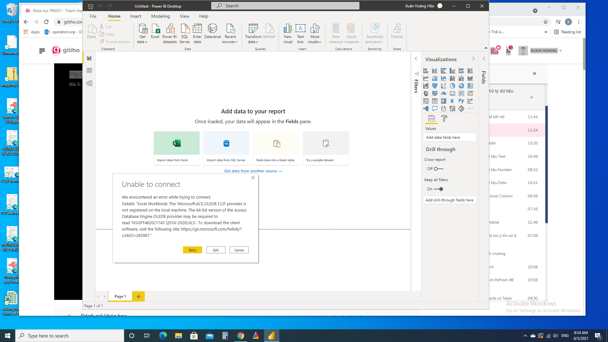Image resolution: width=608 pixels, height=342 pixels.
Task: Click Windows taskbar search box
Action: [70, 336]
